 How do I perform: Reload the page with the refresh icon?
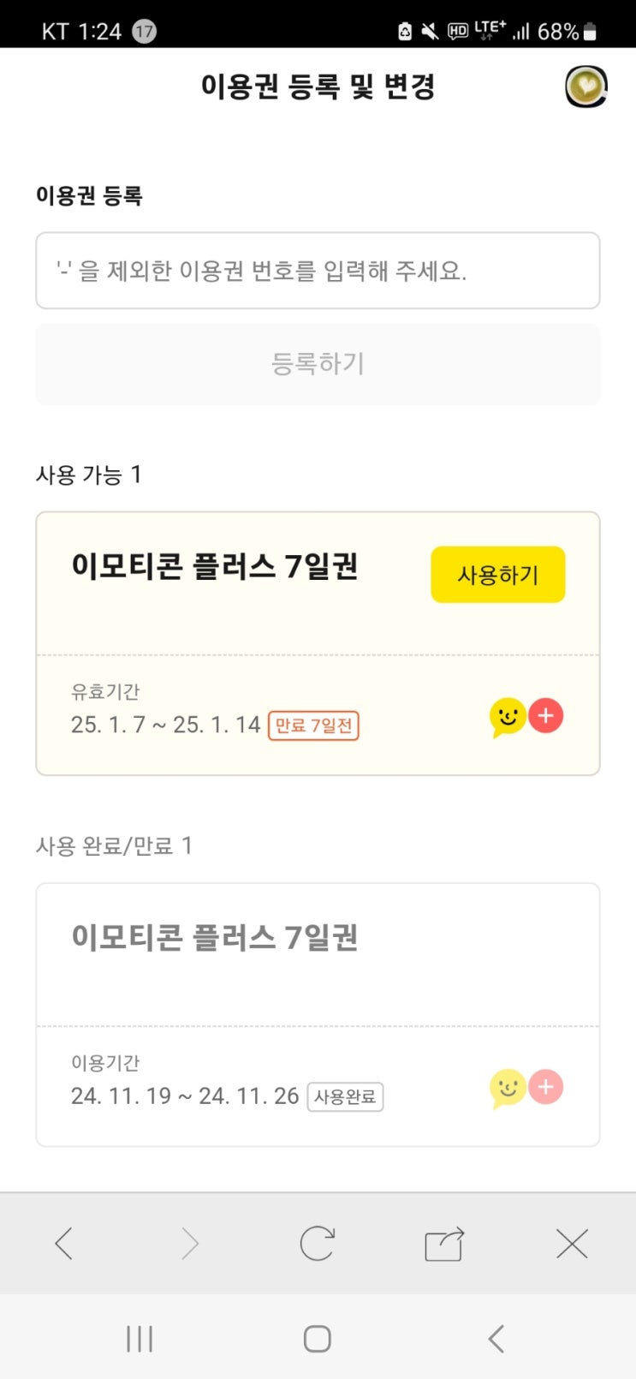[x=317, y=1244]
